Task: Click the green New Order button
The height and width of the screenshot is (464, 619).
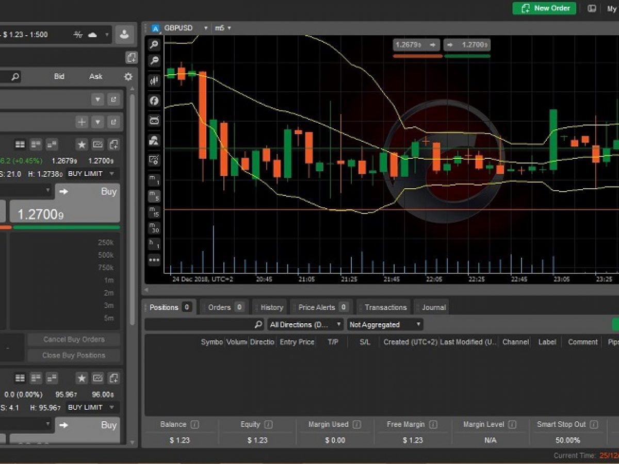Action: (x=544, y=8)
